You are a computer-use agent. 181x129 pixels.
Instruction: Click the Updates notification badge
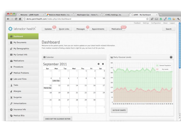tap(54, 27)
